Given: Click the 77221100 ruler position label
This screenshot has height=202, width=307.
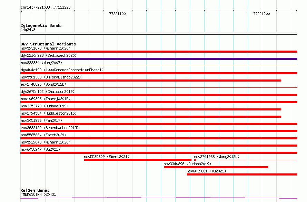Looking at the screenshot, I should point(118,14).
